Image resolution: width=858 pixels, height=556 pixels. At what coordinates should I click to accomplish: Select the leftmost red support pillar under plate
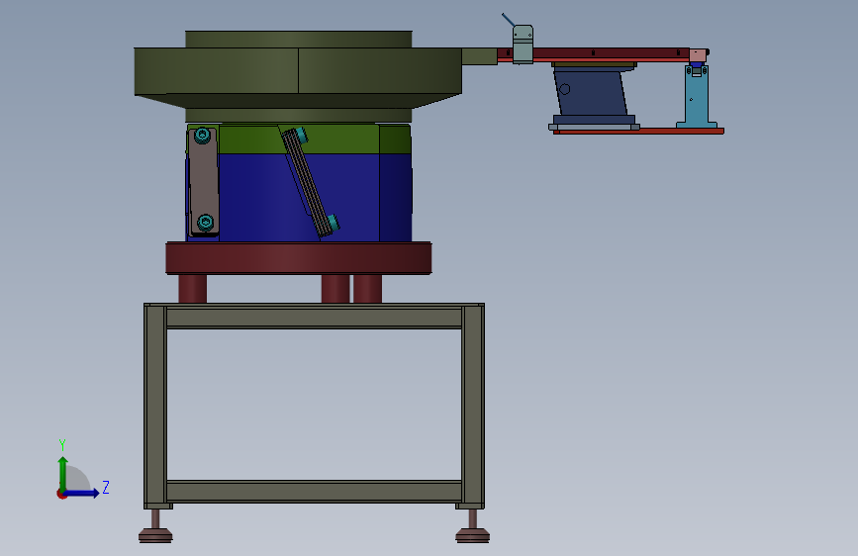[193, 289]
